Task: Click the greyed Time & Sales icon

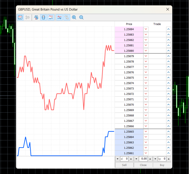Action: 27,17
